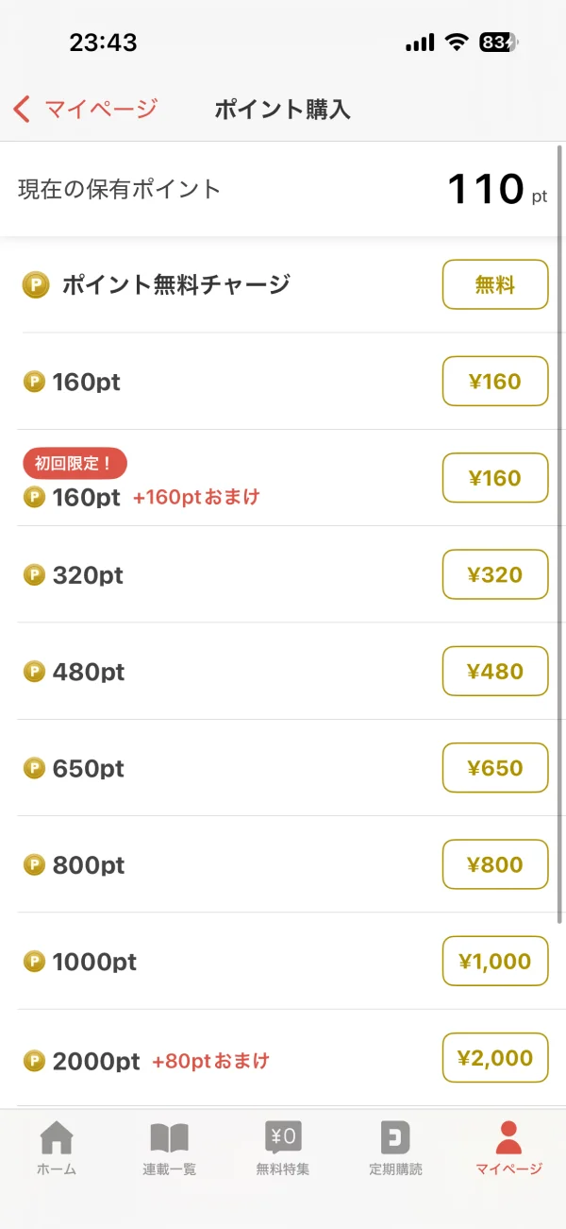Click the ¥320 purchase button
Image resolution: width=566 pixels, height=1229 pixels.
pos(495,574)
